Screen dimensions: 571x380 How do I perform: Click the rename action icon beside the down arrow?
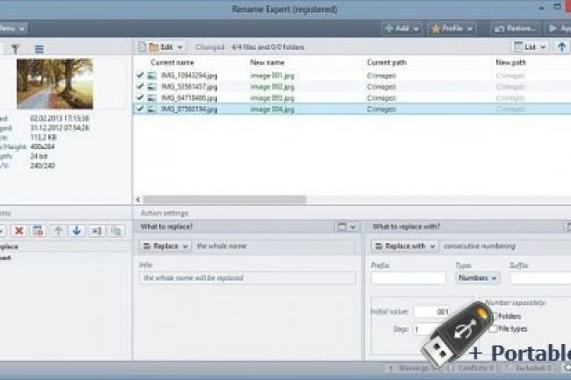tap(97, 231)
